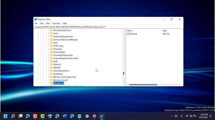The height and width of the screenshot is (120, 215).
Task: Click the key tree vertical scrollbar thumb
Action: [124, 73]
